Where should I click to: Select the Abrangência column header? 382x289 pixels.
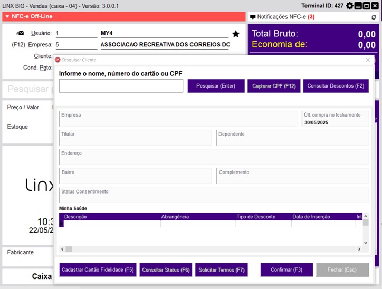coord(198,217)
